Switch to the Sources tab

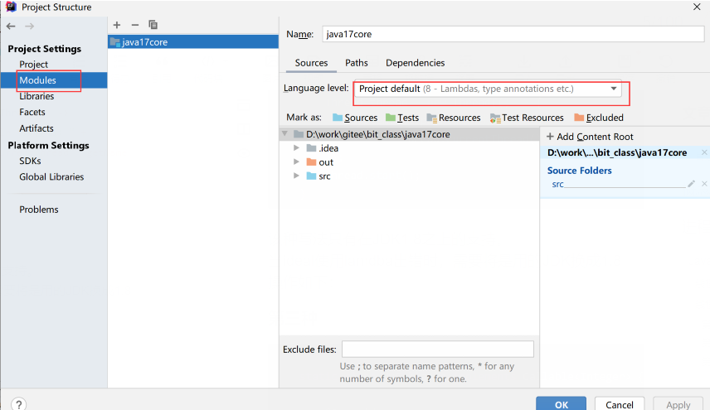pos(311,63)
